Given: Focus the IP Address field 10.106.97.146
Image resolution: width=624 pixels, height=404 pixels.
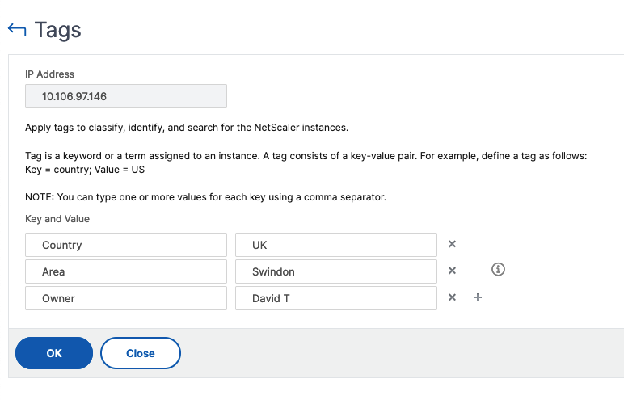Looking at the screenshot, I should pyautogui.click(x=126, y=96).
